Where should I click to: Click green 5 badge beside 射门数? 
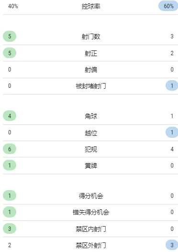10,36
